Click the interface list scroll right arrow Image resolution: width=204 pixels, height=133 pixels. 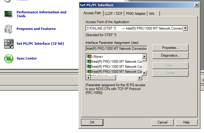click(140, 78)
